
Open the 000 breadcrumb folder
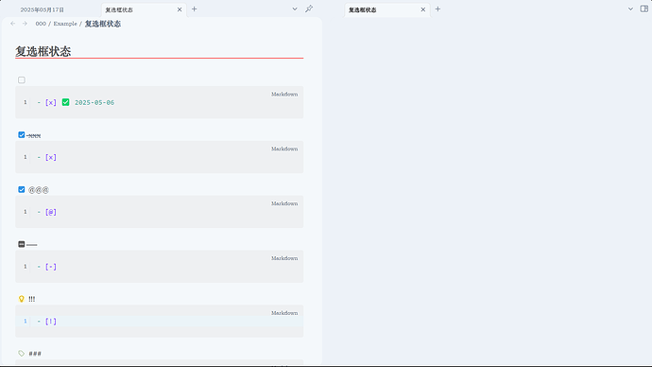click(41, 24)
